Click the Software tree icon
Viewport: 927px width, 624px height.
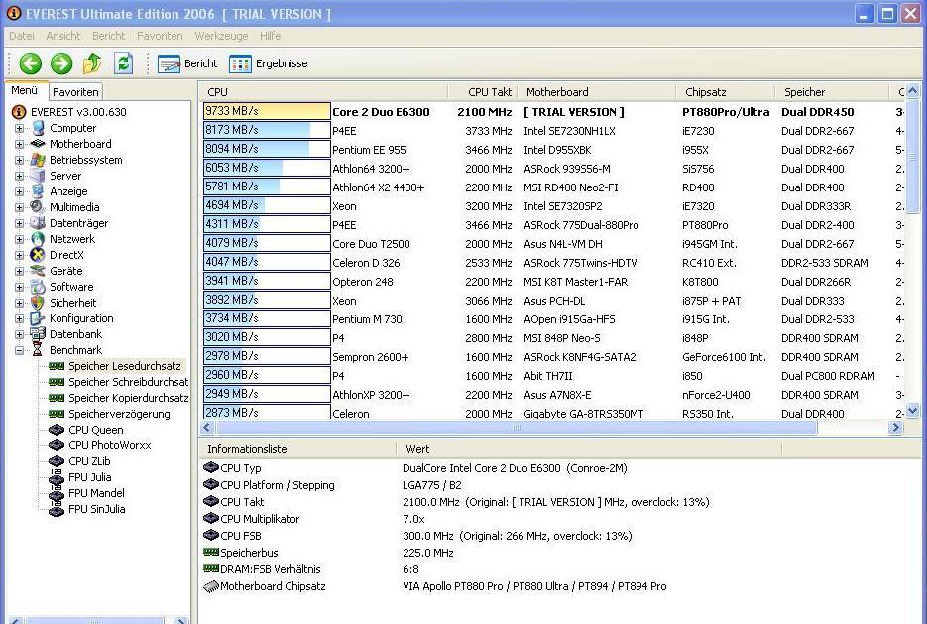(38, 287)
